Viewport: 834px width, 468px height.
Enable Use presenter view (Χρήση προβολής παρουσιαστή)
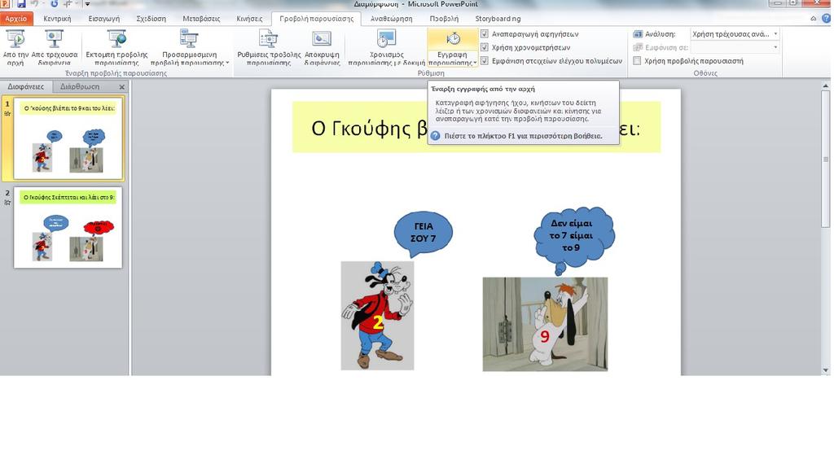(637, 60)
